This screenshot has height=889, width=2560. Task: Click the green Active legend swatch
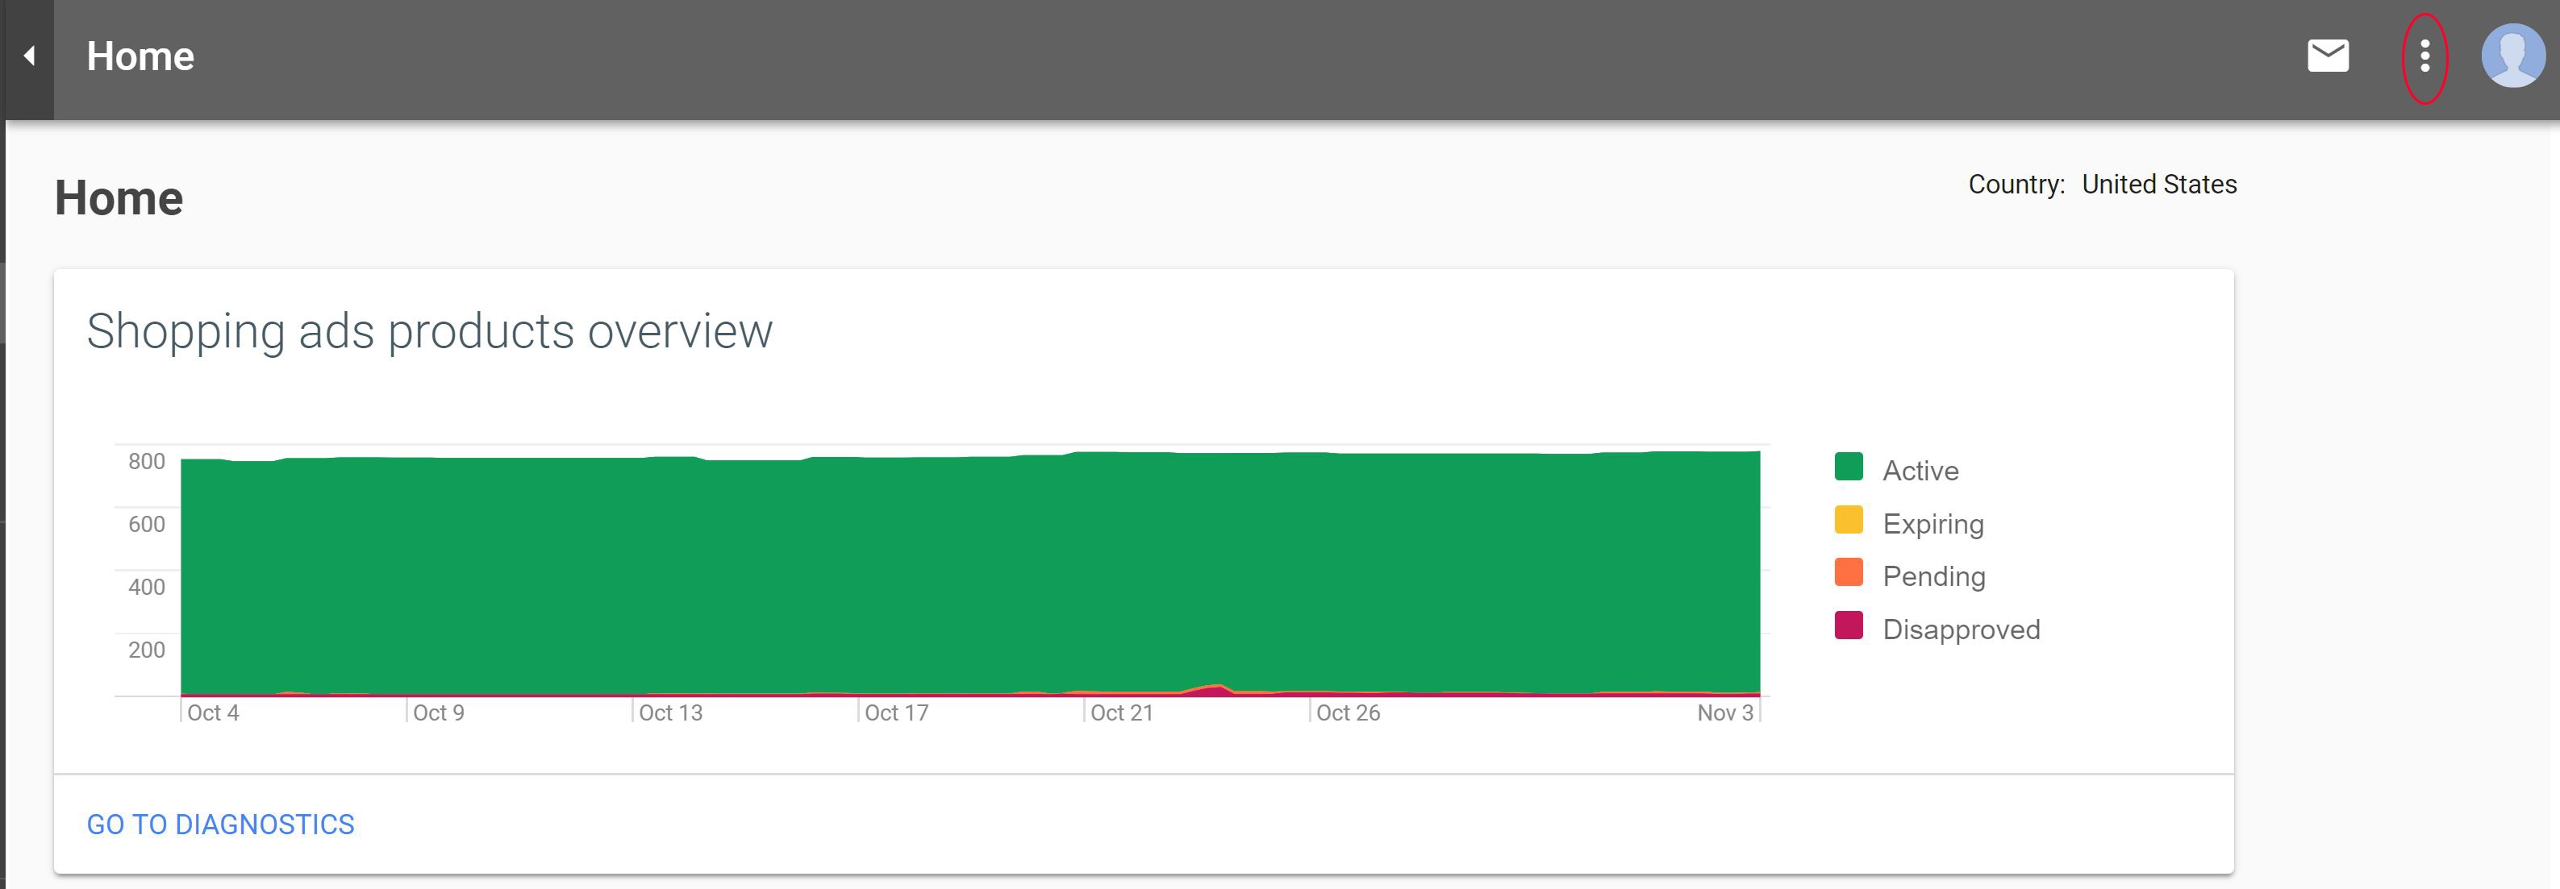tap(1849, 467)
